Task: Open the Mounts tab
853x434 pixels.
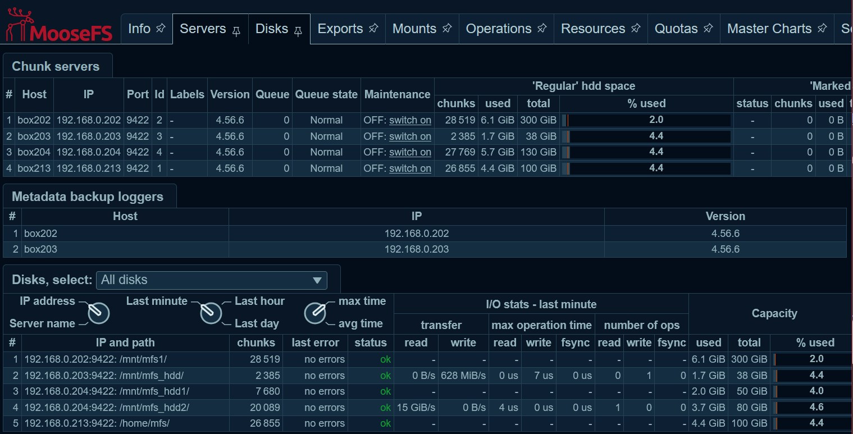Action: pos(414,29)
